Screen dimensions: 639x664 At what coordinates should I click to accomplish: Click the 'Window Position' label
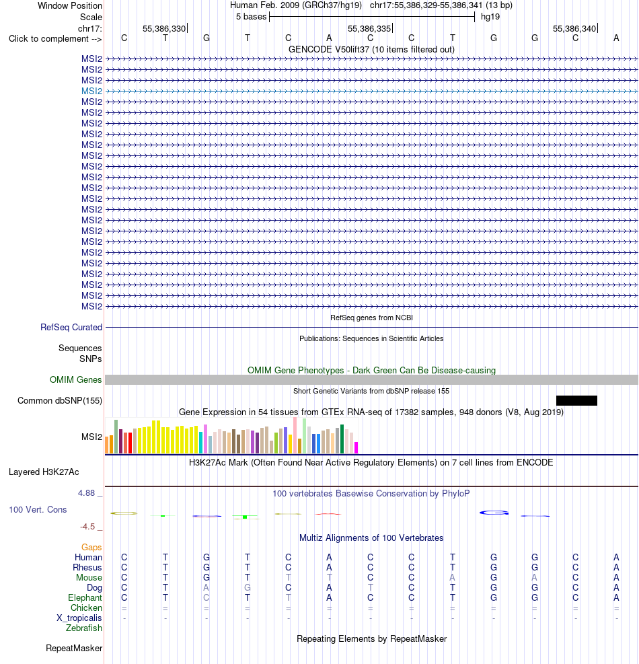[x=70, y=6]
